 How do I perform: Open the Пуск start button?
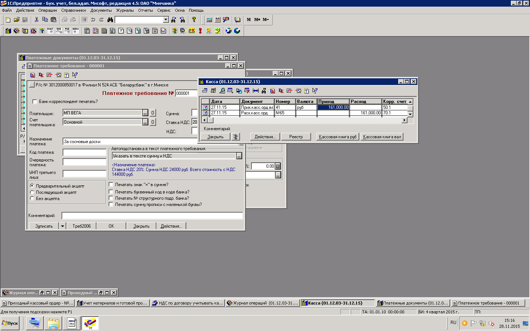(10, 323)
